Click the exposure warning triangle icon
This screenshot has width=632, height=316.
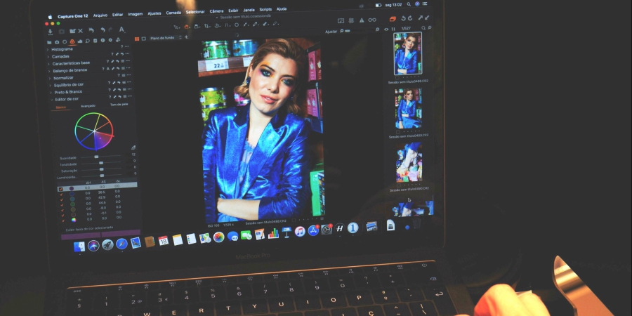coord(362,20)
